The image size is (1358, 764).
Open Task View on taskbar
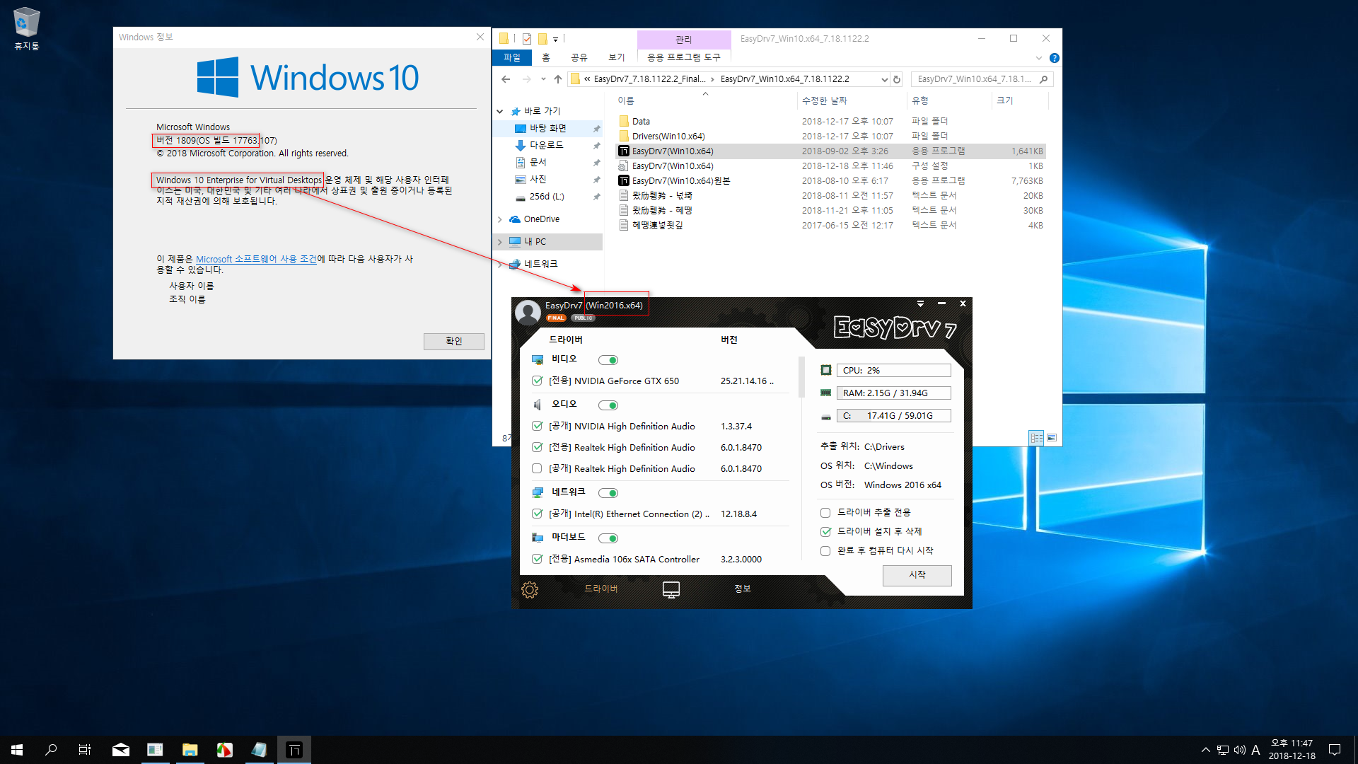[85, 750]
